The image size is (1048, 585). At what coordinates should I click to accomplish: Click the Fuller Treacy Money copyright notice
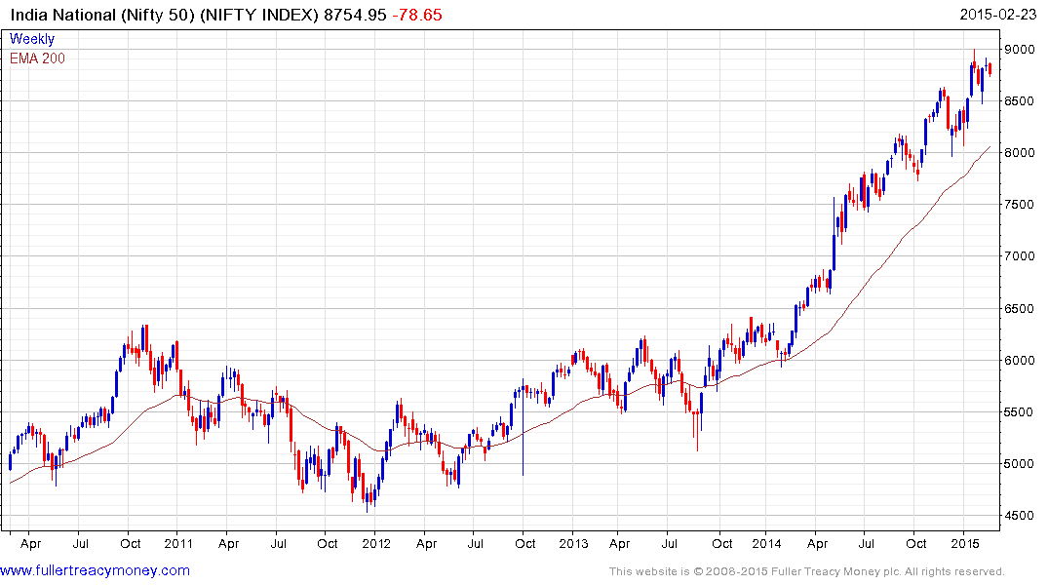(806, 571)
